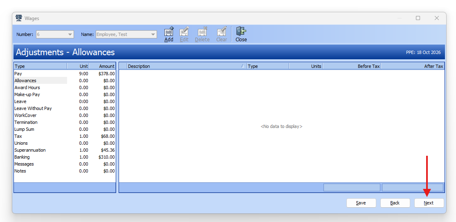The width and height of the screenshot is (456, 222).
Task: Click the After Tax total footer box
Action: coord(413,187)
